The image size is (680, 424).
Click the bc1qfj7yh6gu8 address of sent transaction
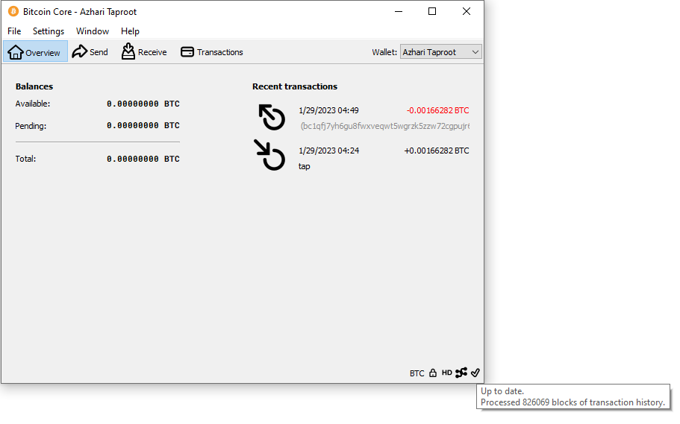tap(385, 126)
